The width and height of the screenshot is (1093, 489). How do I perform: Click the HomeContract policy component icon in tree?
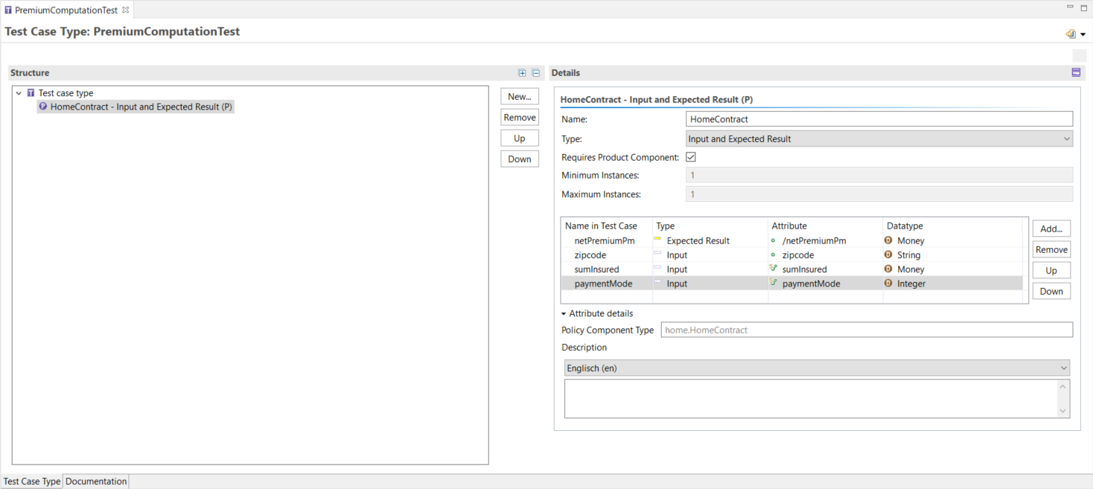[43, 106]
